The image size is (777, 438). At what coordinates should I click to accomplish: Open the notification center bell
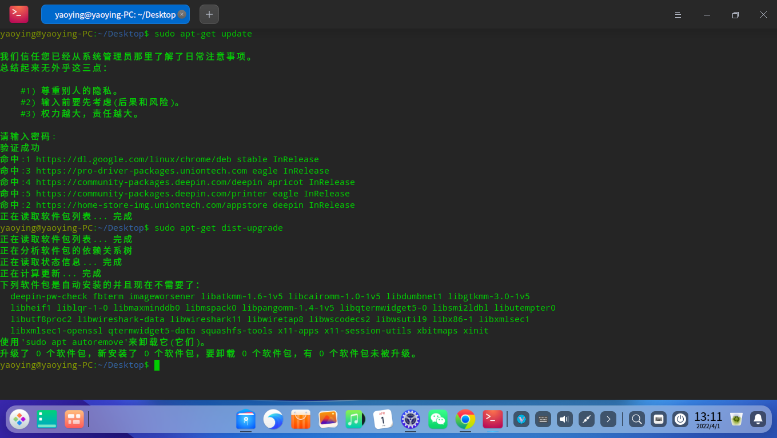click(x=759, y=419)
